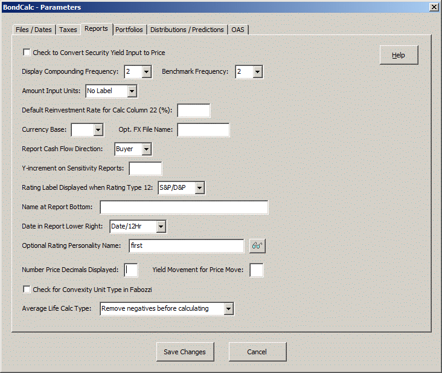
Task: Expand the Benchmark Frequency dropdown
Action: point(258,72)
